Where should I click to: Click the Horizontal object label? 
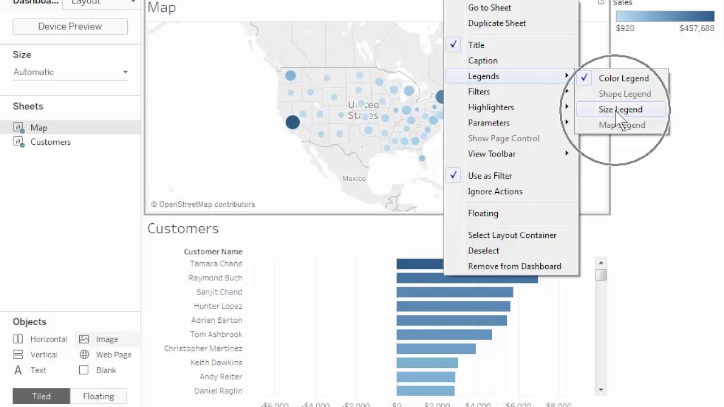pyautogui.click(x=49, y=339)
